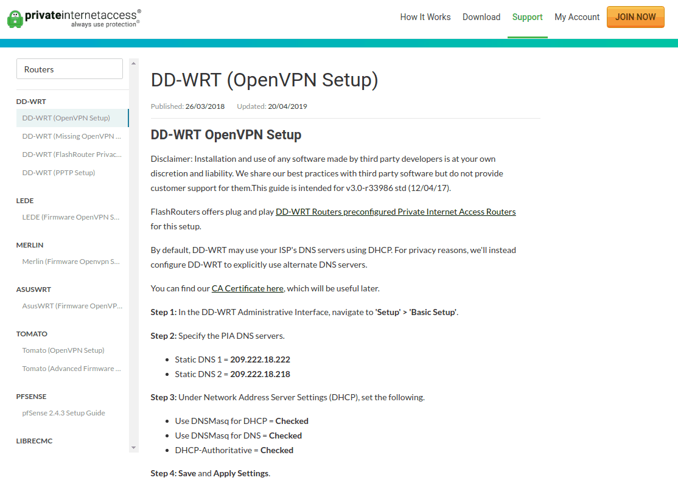
Task: Open DD-WRT (FlashRouter Privac... article
Action: click(x=72, y=154)
